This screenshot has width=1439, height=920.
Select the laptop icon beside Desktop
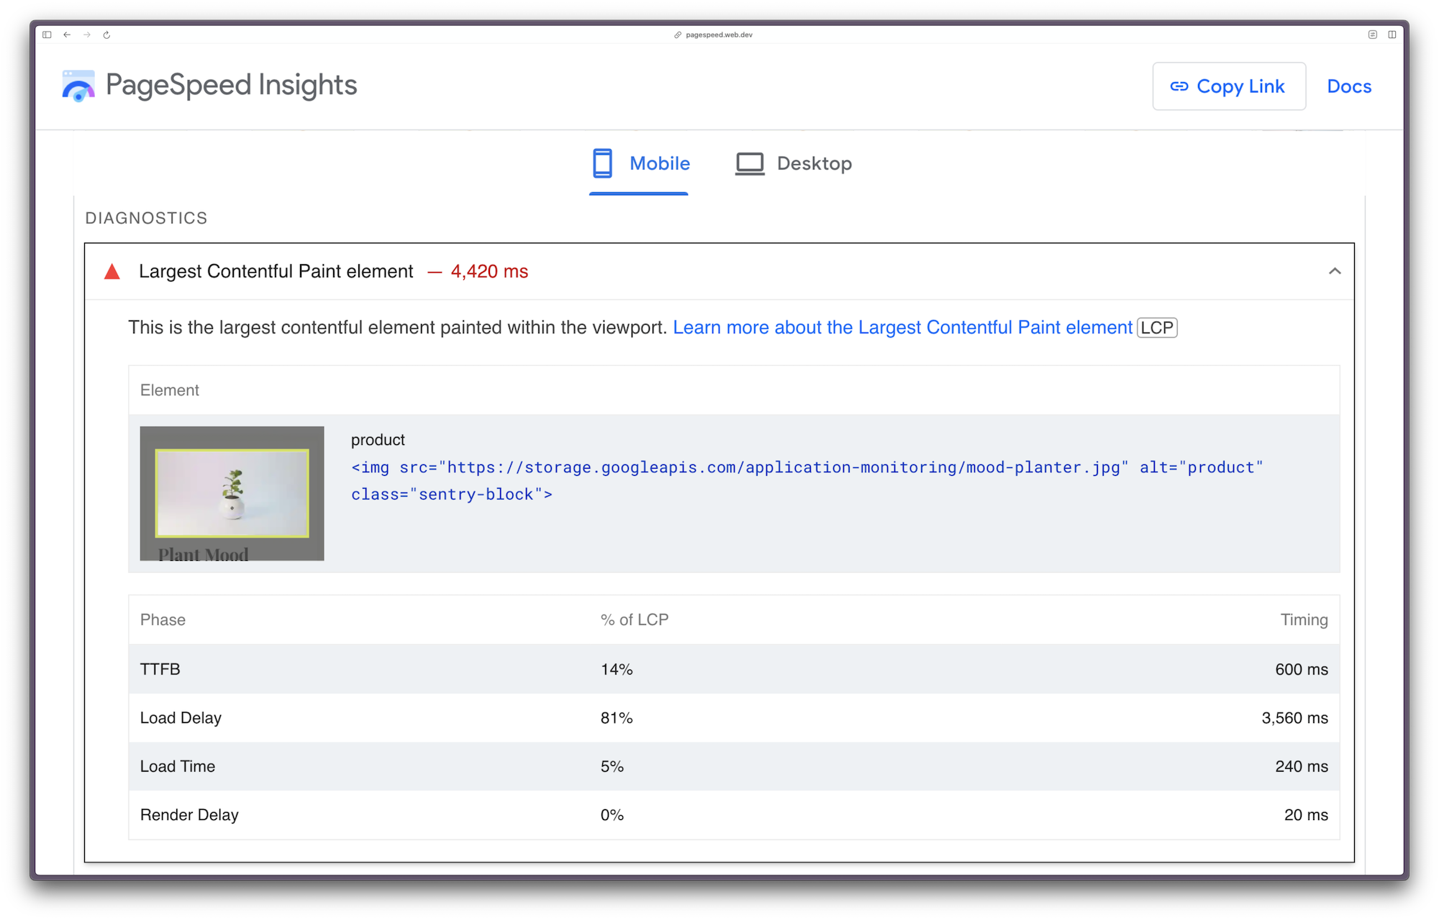click(749, 163)
